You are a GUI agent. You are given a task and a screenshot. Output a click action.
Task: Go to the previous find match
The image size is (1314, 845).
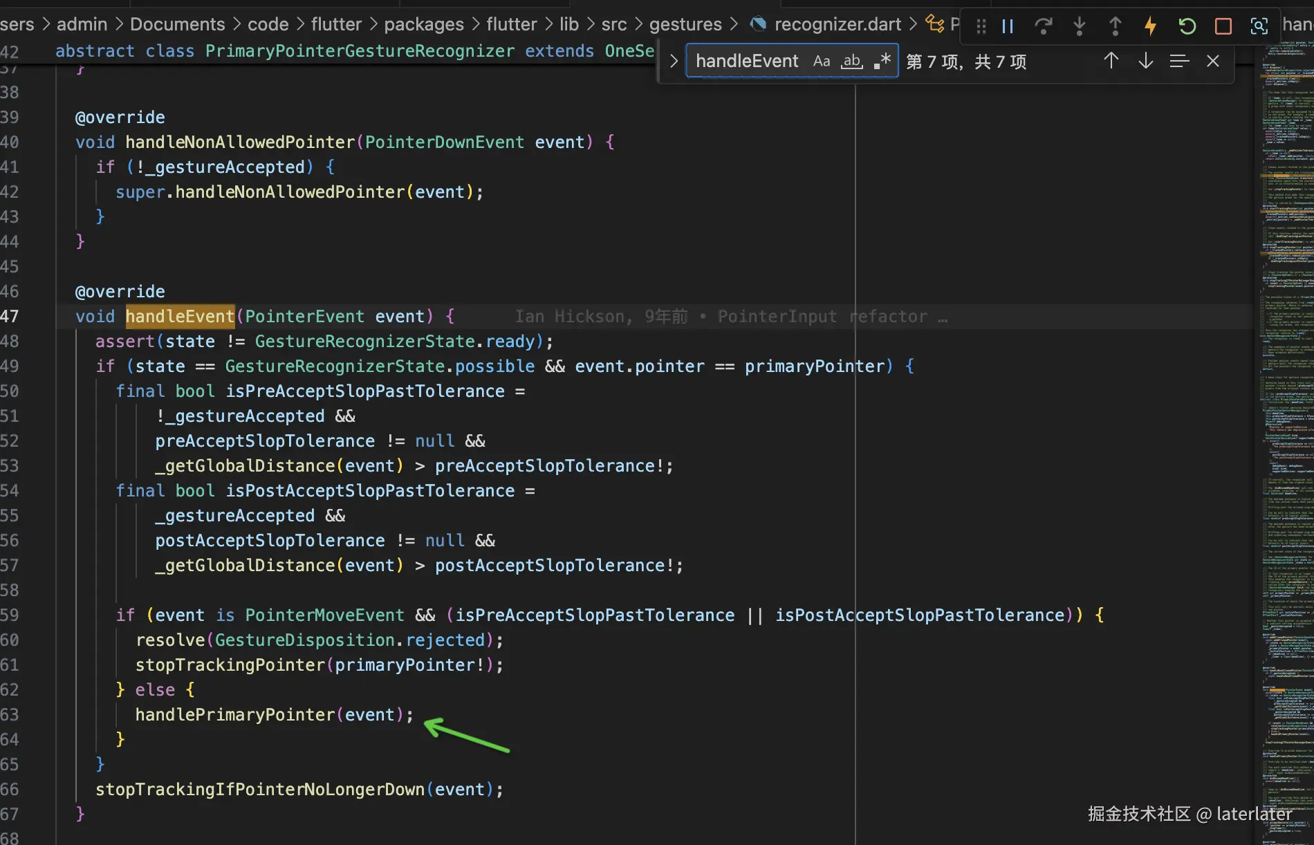[1111, 61]
